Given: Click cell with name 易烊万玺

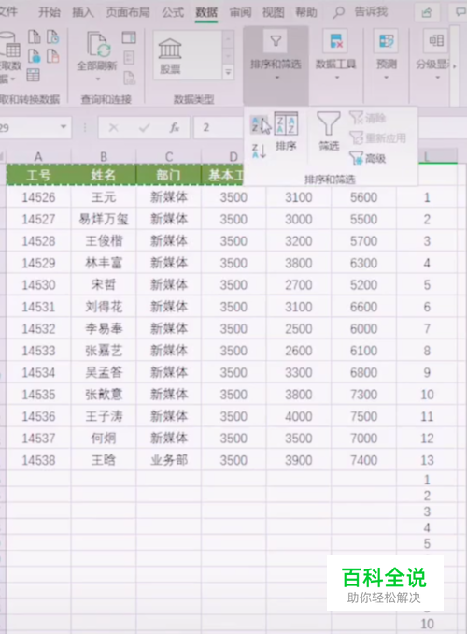Looking at the screenshot, I should tap(104, 219).
